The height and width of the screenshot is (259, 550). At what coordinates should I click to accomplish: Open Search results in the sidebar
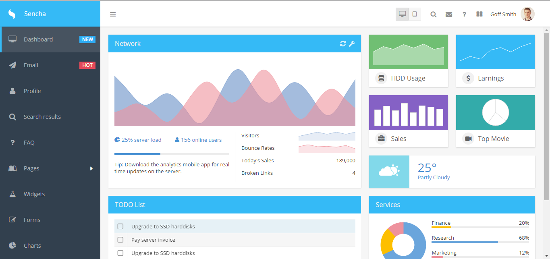pyautogui.click(x=50, y=117)
